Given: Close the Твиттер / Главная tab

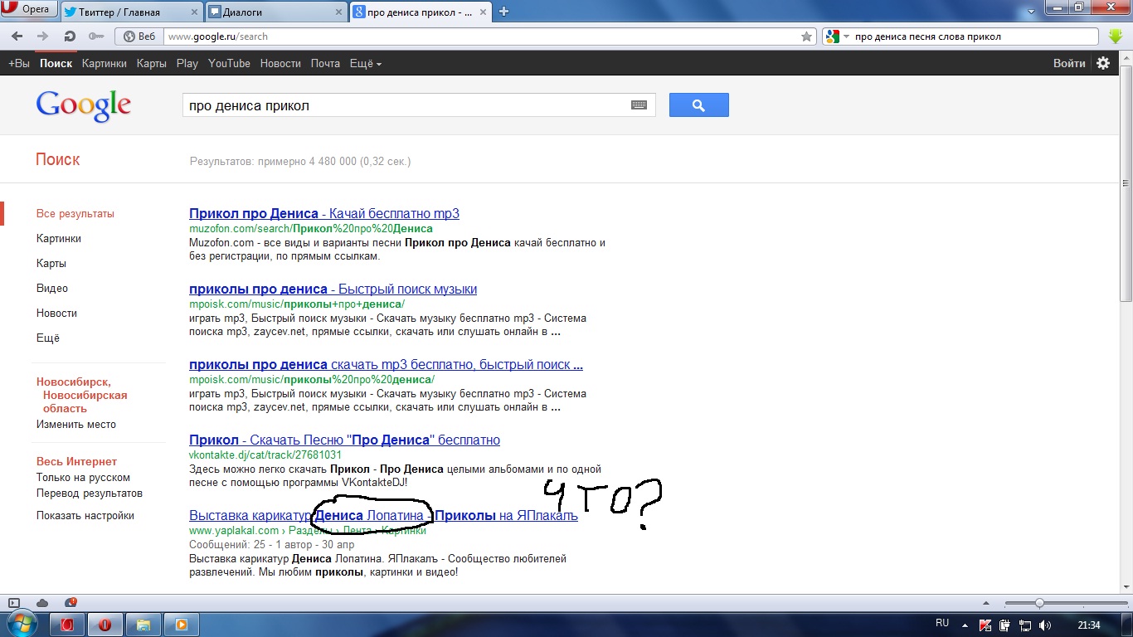Looking at the screenshot, I should (x=193, y=12).
